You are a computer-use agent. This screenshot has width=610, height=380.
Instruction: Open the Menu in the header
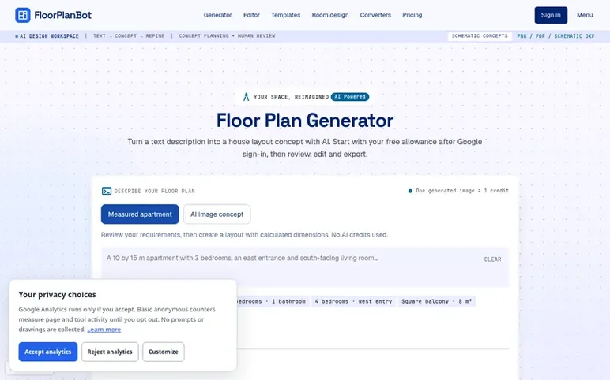(585, 15)
